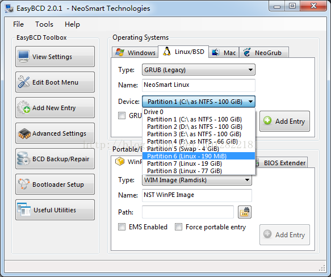
Task: Toggle the GRUB checkbox under Device
Action: click(121, 115)
